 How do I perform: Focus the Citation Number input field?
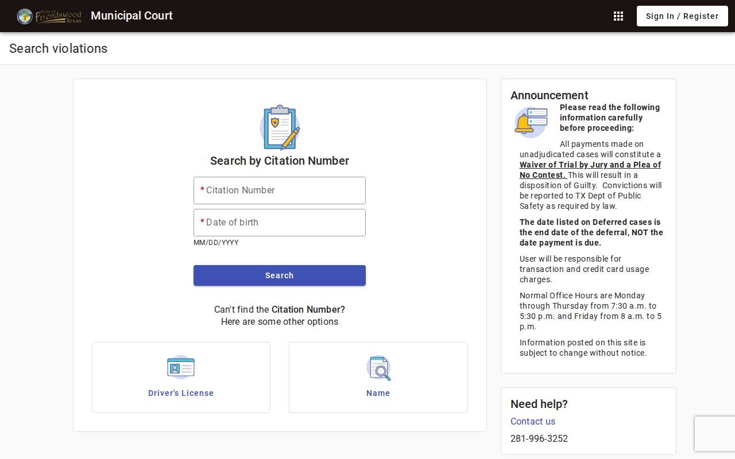(280, 190)
